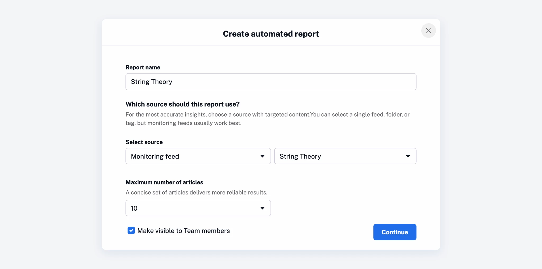Click the 'concise set of articles' helper text
542x269 pixels.
196,192
